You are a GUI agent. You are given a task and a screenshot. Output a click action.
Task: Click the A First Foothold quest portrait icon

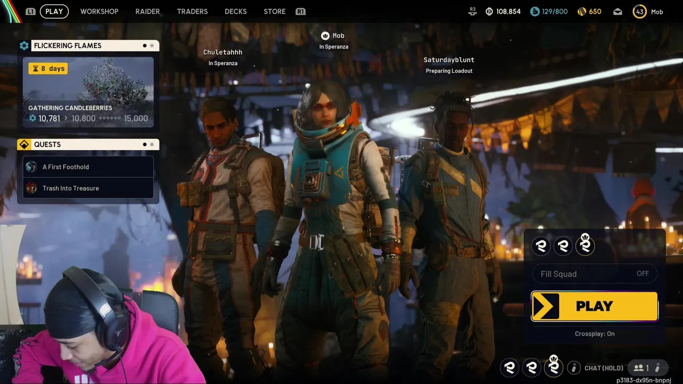tap(31, 167)
